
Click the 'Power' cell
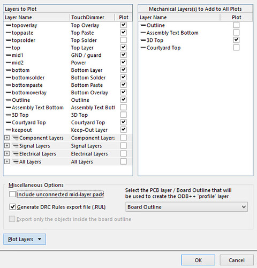pyautogui.click(x=79, y=63)
